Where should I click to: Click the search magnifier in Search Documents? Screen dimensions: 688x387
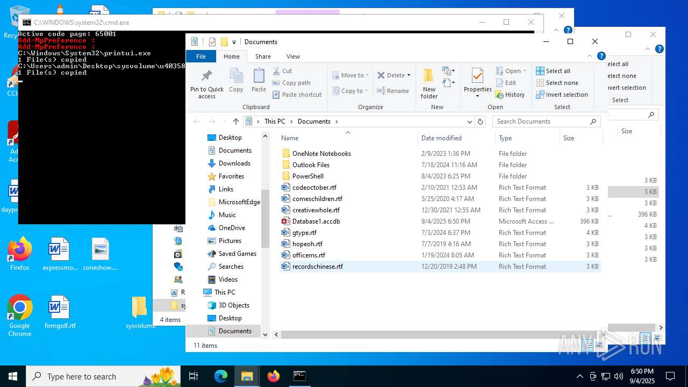(593, 121)
